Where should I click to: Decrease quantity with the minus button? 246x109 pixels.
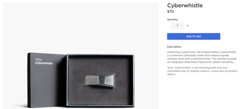[168, 26]
